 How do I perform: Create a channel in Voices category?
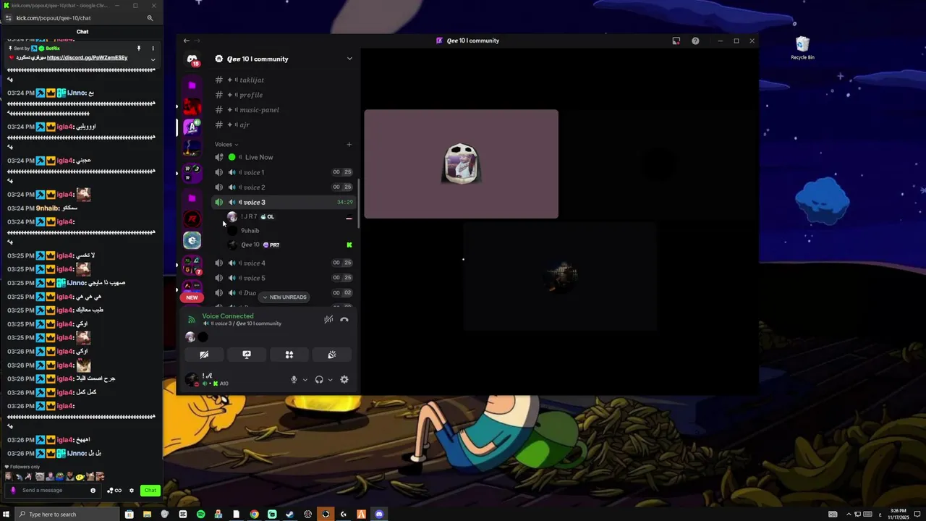pyautogui.click(x=349, y=144)
